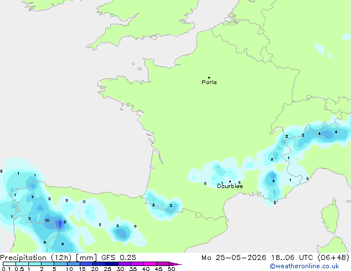Click the 10-15 mm blue legend swatch
The width and height of the screenshot is (351, 271).
74,264
